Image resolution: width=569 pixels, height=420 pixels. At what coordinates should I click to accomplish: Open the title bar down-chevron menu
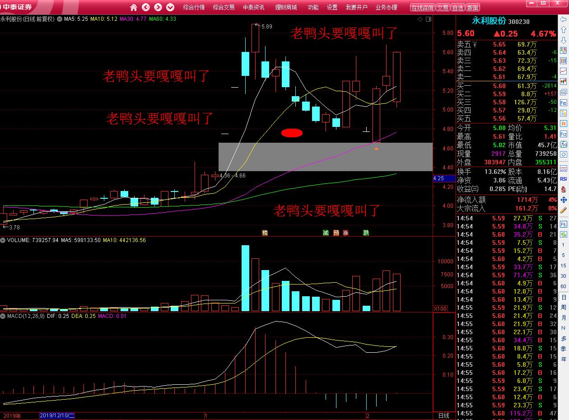pos(170,7)
